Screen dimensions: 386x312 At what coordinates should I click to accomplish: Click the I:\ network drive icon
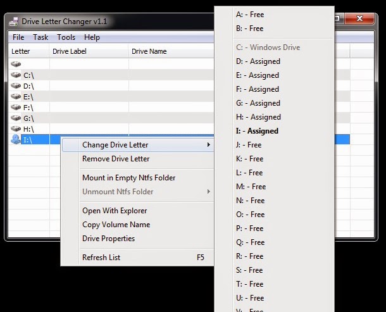pyautogui.click(x=16, y=139)
